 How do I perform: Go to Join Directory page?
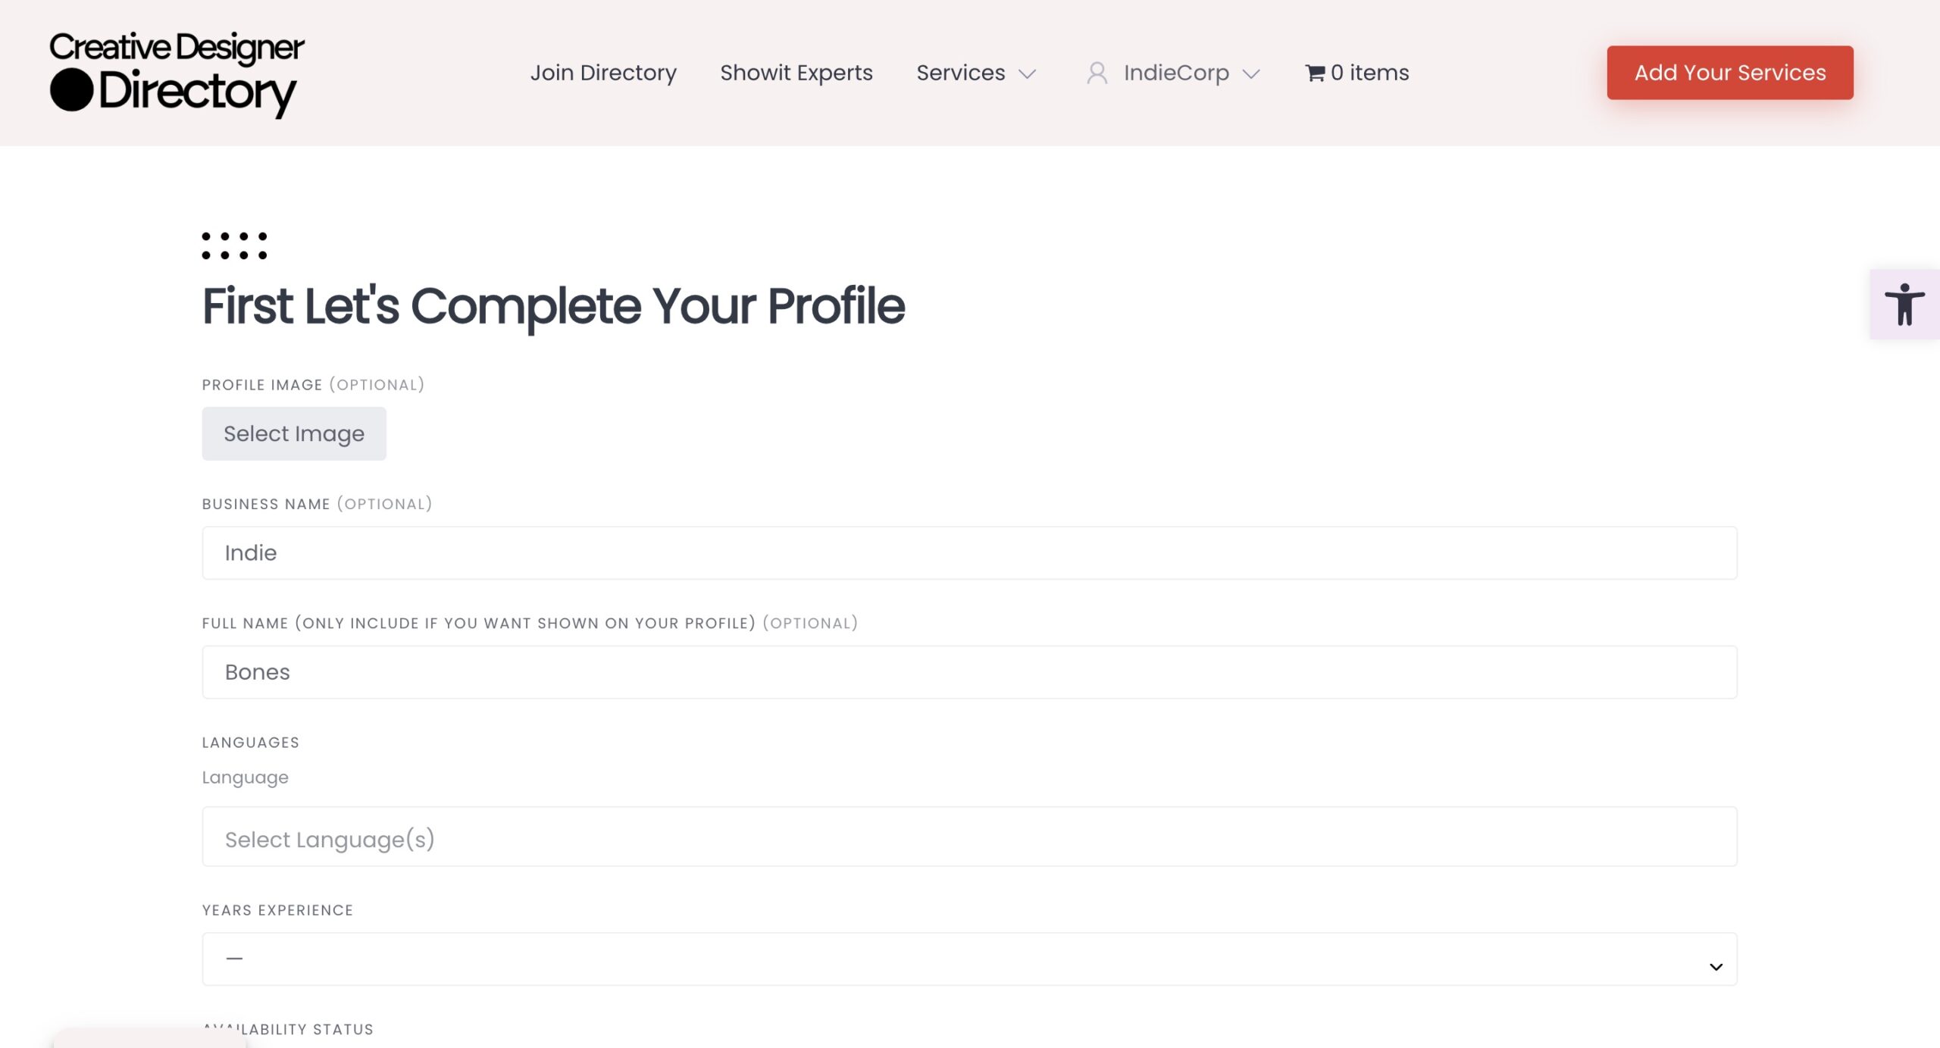tap(603, 73)
